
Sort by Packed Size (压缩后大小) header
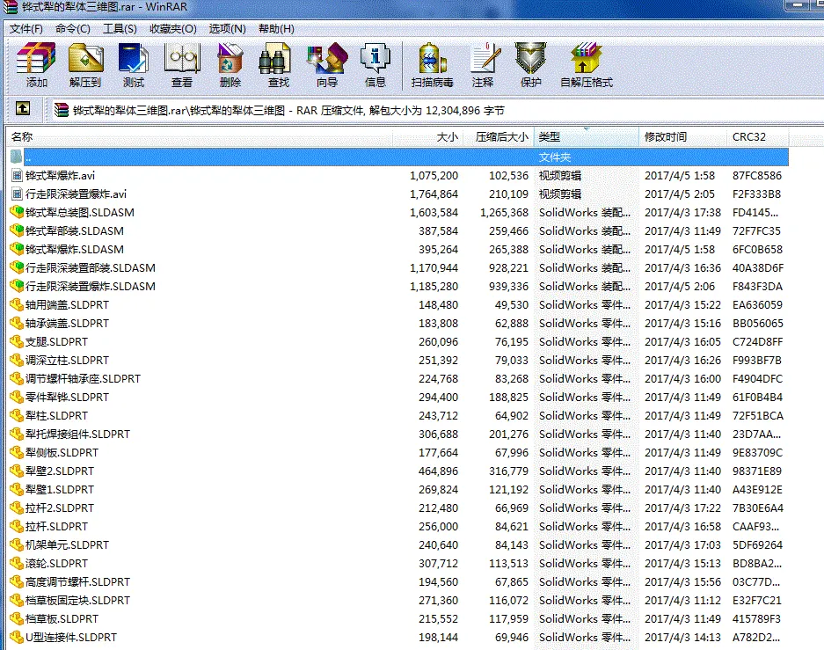[x=499, y=137]
